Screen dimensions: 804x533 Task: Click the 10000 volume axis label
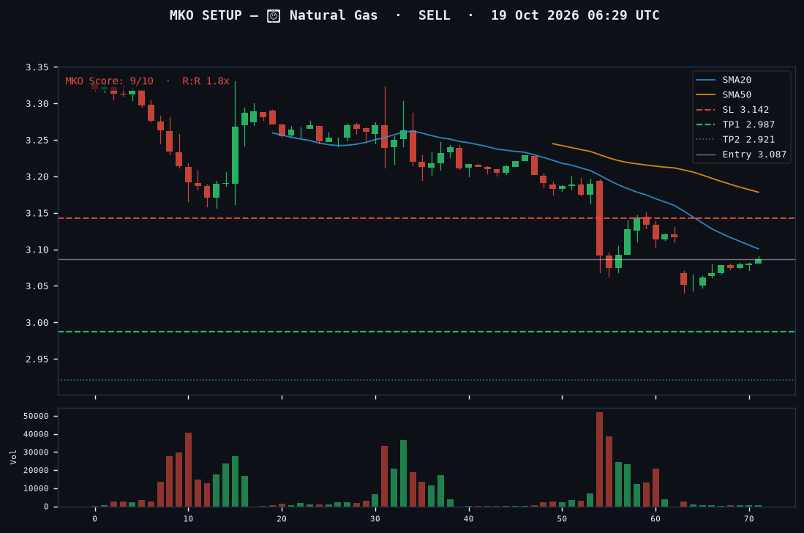[36, 488]
